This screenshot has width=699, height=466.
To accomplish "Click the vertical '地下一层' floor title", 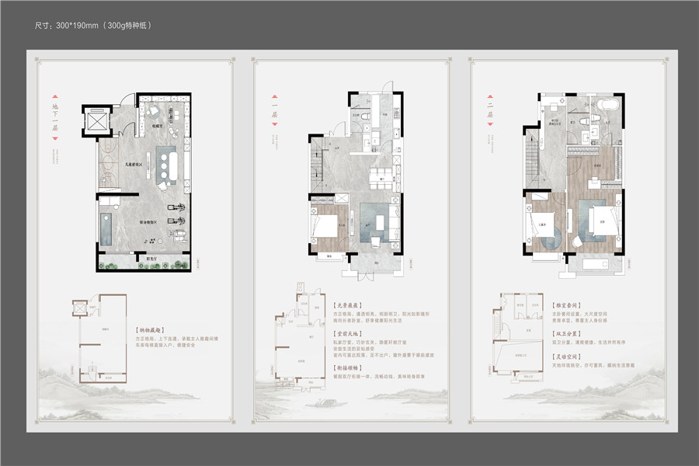I will click(x=55, y=117).
